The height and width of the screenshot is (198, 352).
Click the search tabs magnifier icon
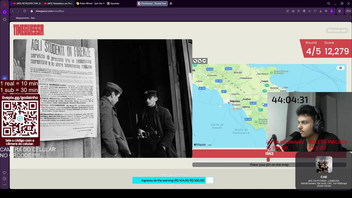[x=329, y=4]
